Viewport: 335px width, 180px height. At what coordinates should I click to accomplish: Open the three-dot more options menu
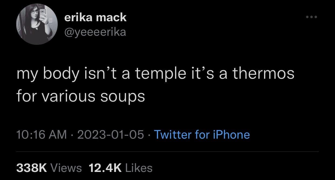[312, 17]
